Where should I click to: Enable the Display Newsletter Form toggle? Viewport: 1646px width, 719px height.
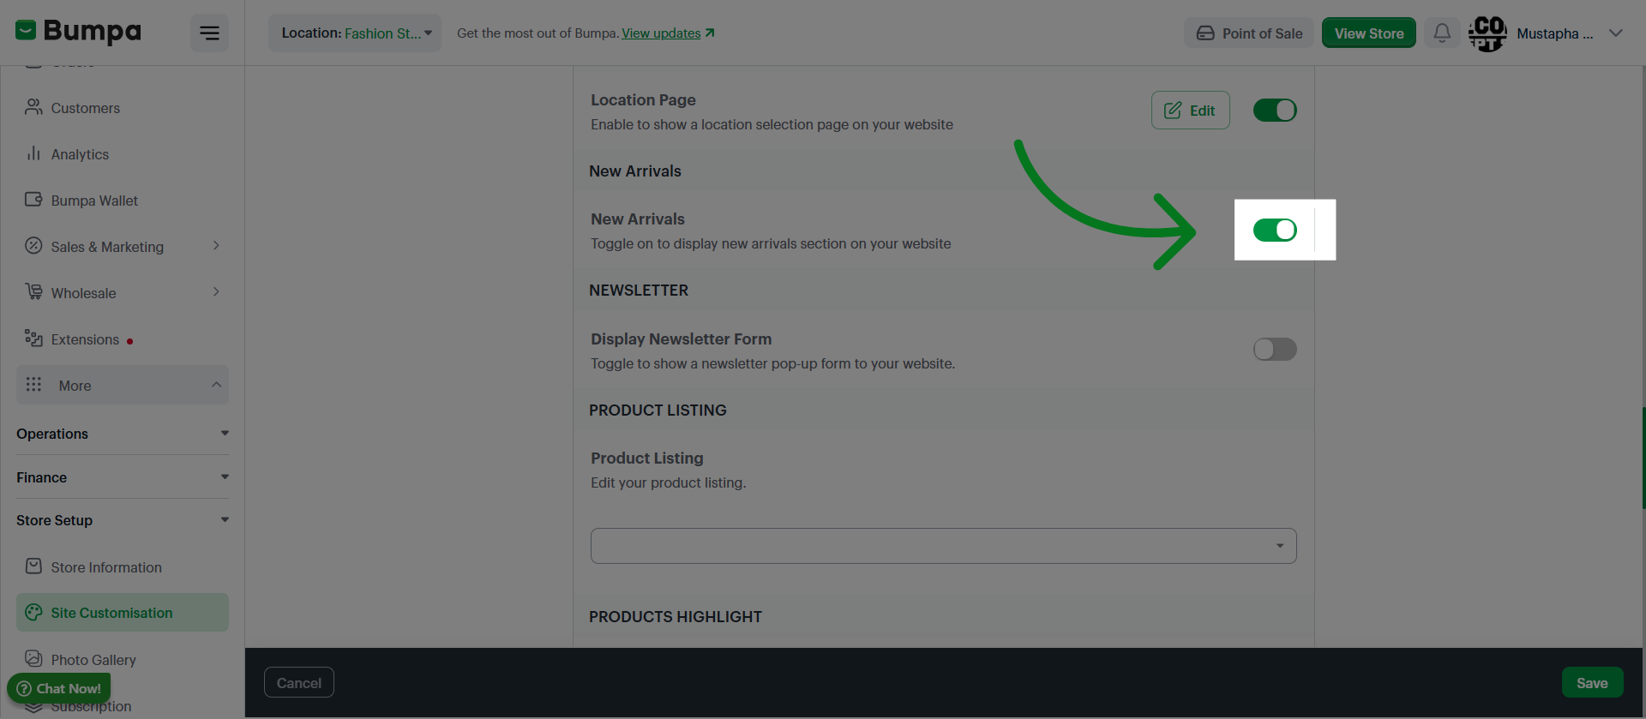click(x=1275, y=349)
